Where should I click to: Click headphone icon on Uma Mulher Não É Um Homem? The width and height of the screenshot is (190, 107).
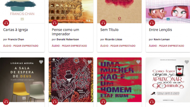(103, 102)
